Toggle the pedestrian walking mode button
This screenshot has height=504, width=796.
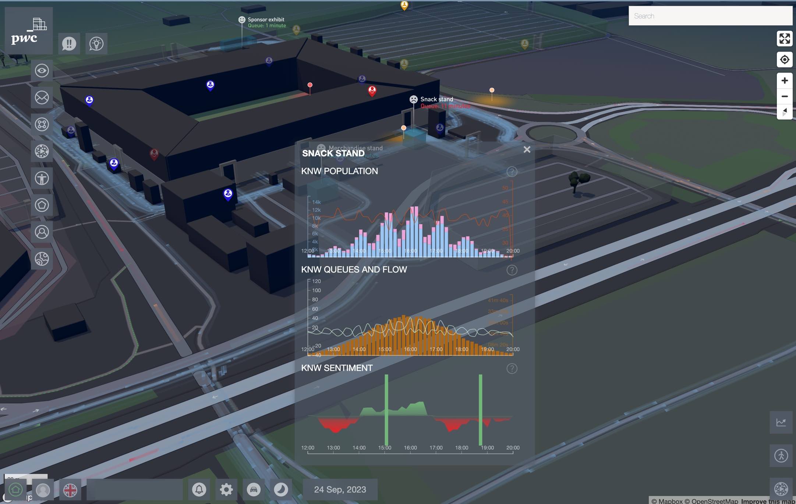click(781, 456)
